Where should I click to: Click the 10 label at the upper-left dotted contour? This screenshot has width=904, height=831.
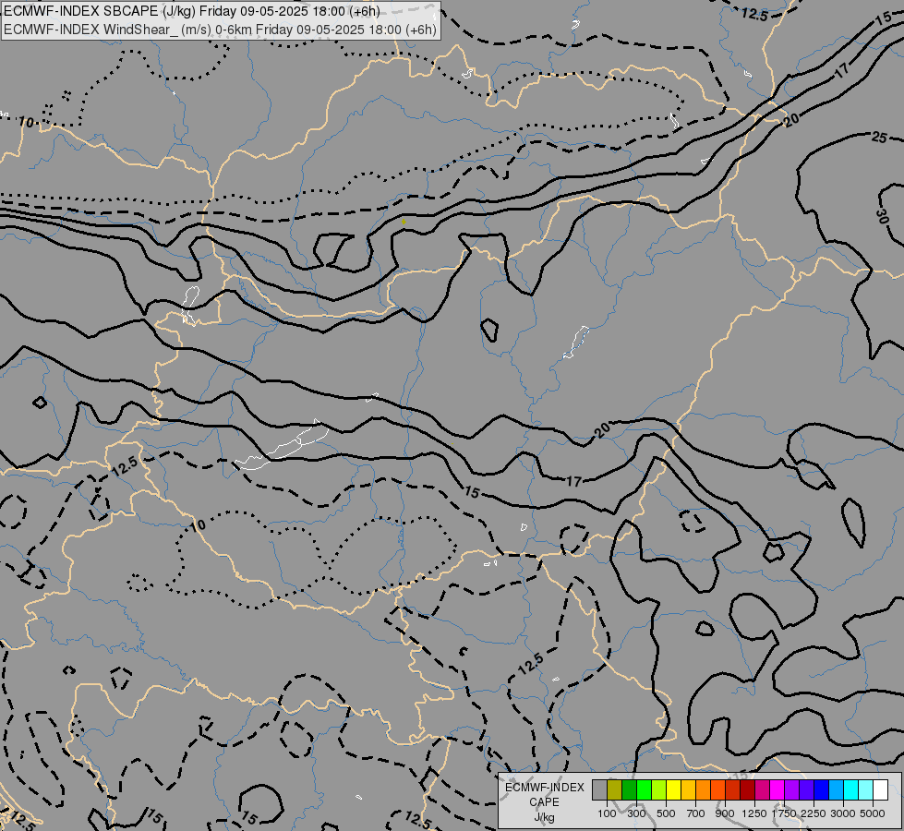(x=27, y=122)
